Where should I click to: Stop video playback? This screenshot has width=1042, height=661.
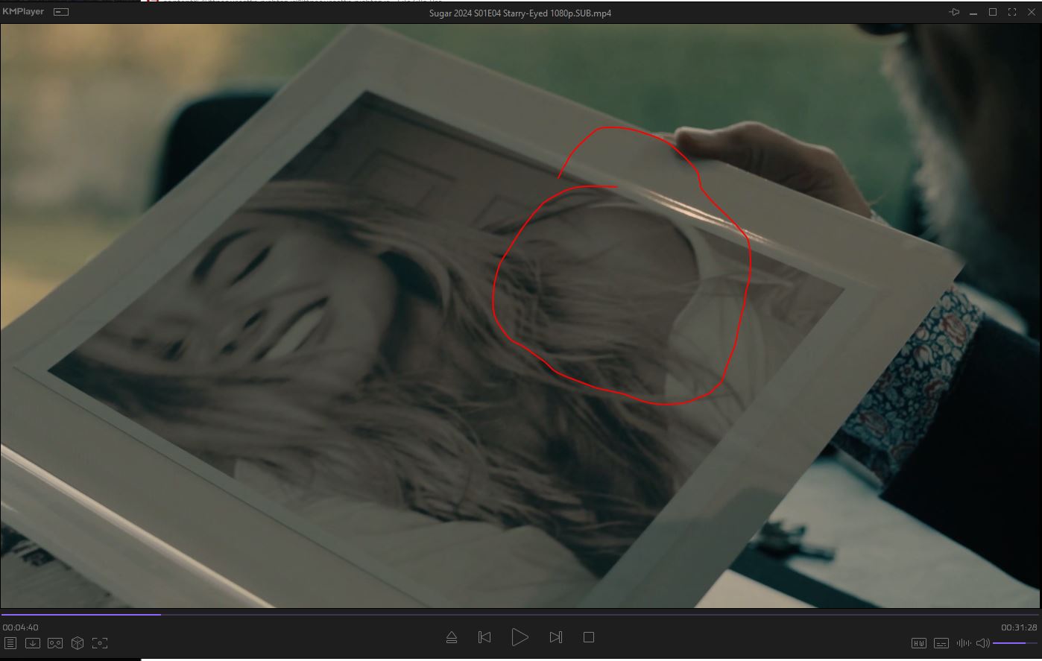coord(589,637)
